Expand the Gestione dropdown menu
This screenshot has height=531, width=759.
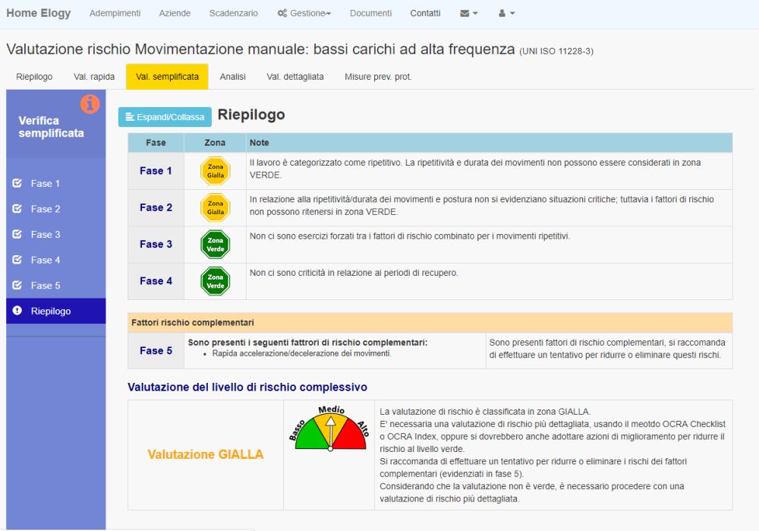tap(304, 13)
